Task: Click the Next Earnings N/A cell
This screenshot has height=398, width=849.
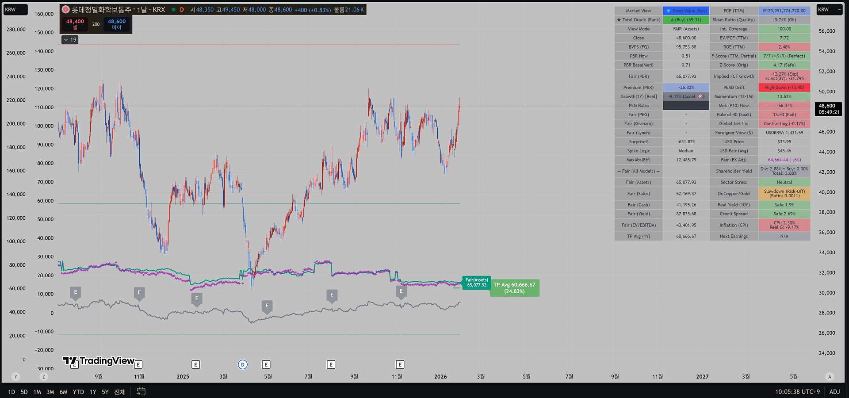Action: click(x=784, y=237)
